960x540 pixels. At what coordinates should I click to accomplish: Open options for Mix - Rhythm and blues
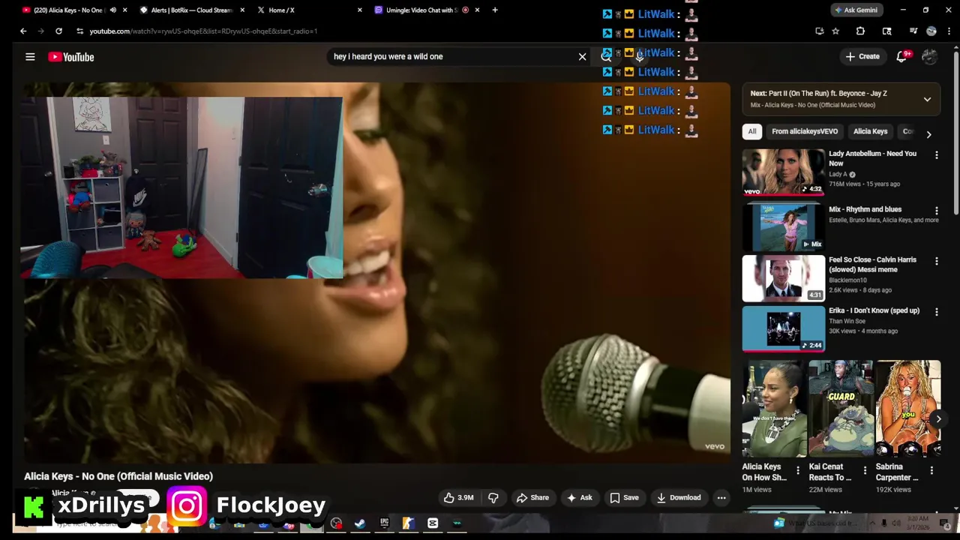pyautogui.click(x=936, y=211)
